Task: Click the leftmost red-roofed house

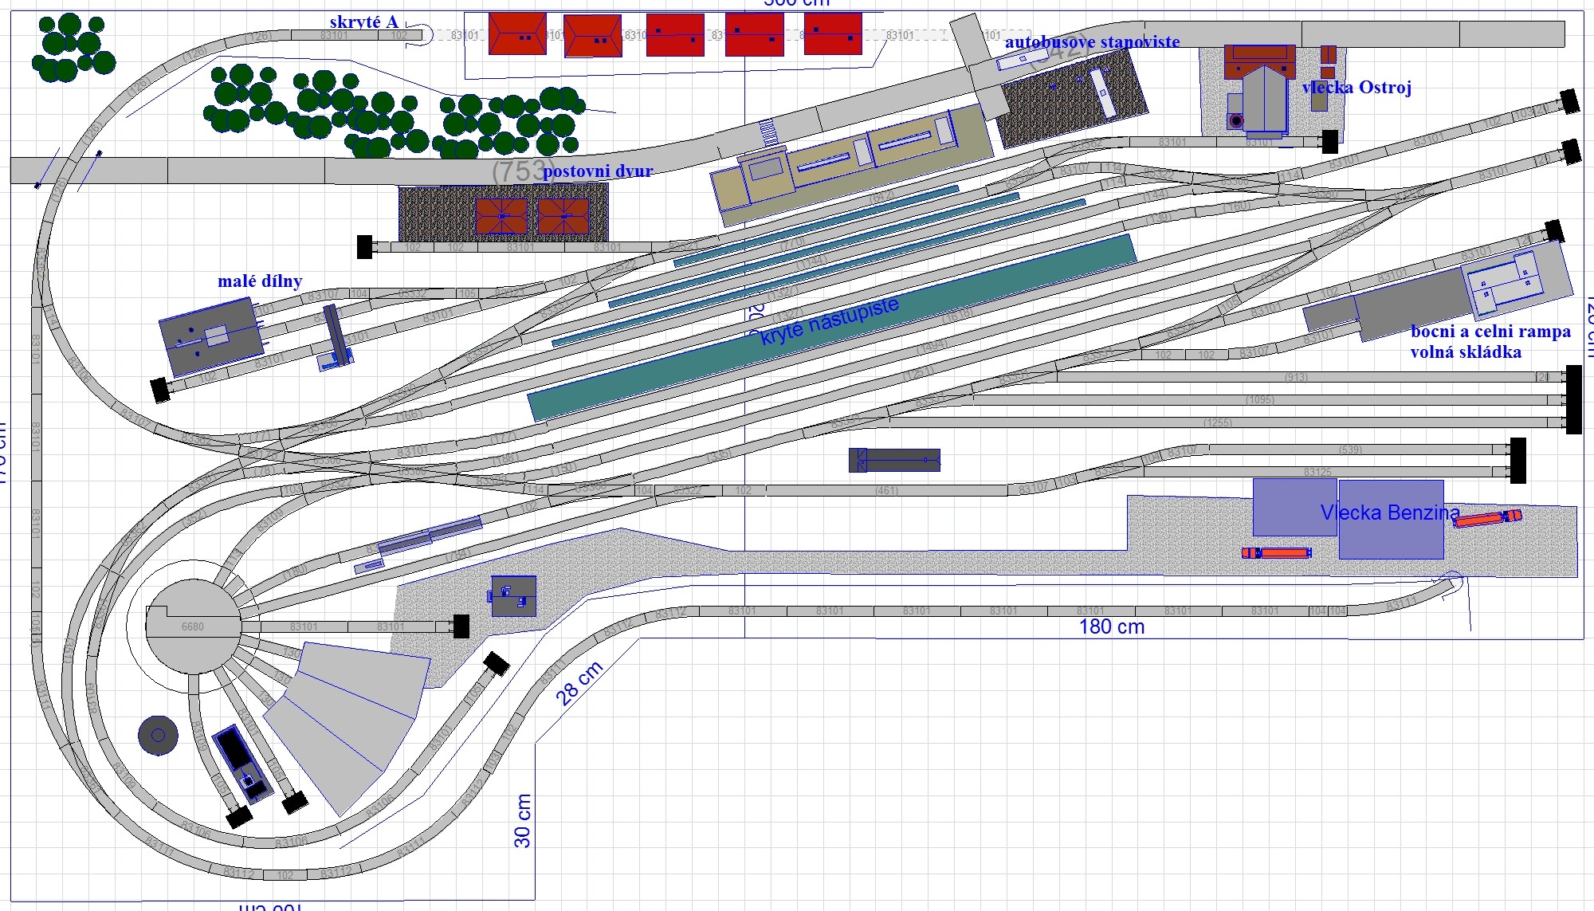Action: coord(517,34)
